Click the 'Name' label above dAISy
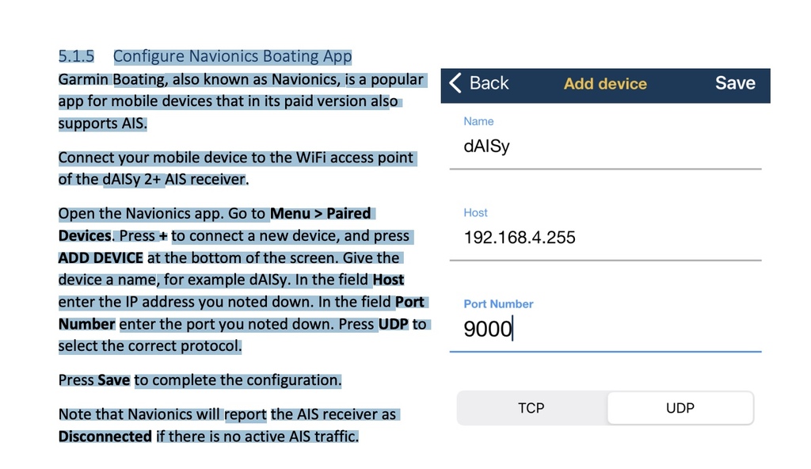Image resolution: width=811 pixels, height=469 pixels. [478, 121]
